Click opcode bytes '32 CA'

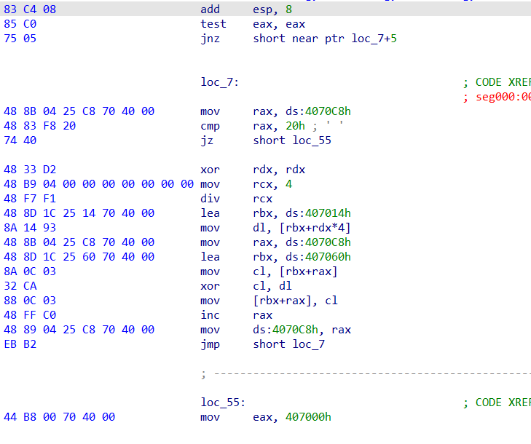(20, 286)
